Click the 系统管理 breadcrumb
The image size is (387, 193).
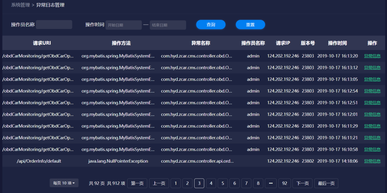[x=20, y=5]
